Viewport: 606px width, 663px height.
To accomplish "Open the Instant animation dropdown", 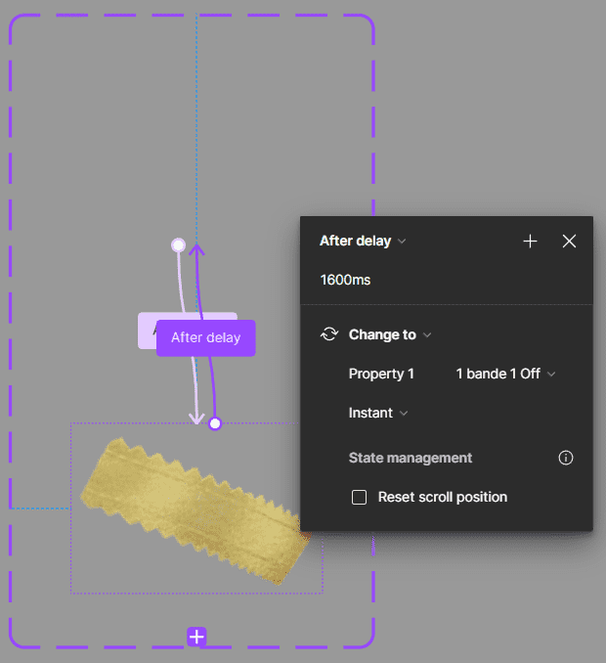I will click(378, 413).
